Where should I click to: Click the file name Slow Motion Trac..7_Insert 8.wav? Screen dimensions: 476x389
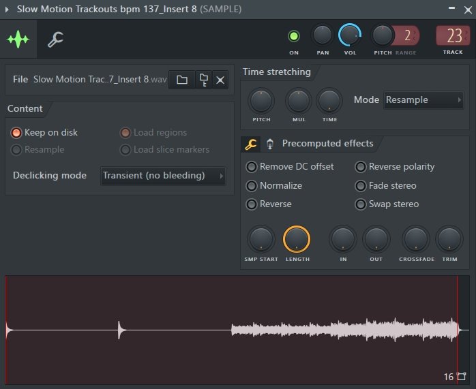[x=100, y=80]
